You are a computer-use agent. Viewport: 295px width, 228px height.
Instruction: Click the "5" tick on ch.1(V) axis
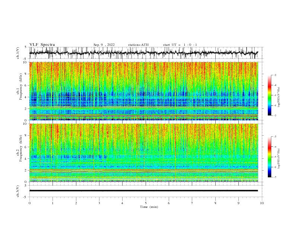(x=26, y=47)
